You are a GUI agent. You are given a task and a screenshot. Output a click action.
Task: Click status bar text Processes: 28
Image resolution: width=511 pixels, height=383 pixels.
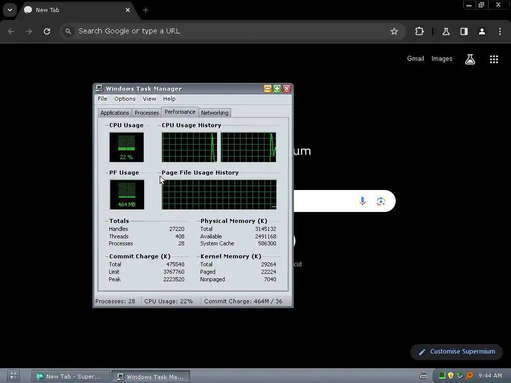pyautogui.click(x=115, y=301)
